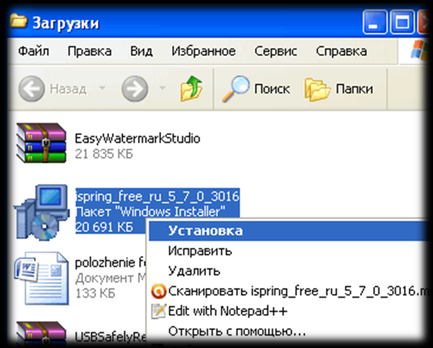The height and width of the screenshot is (348, 433).
Task: Toggle the Папки folders pane
Action: [x=339, y=89]
